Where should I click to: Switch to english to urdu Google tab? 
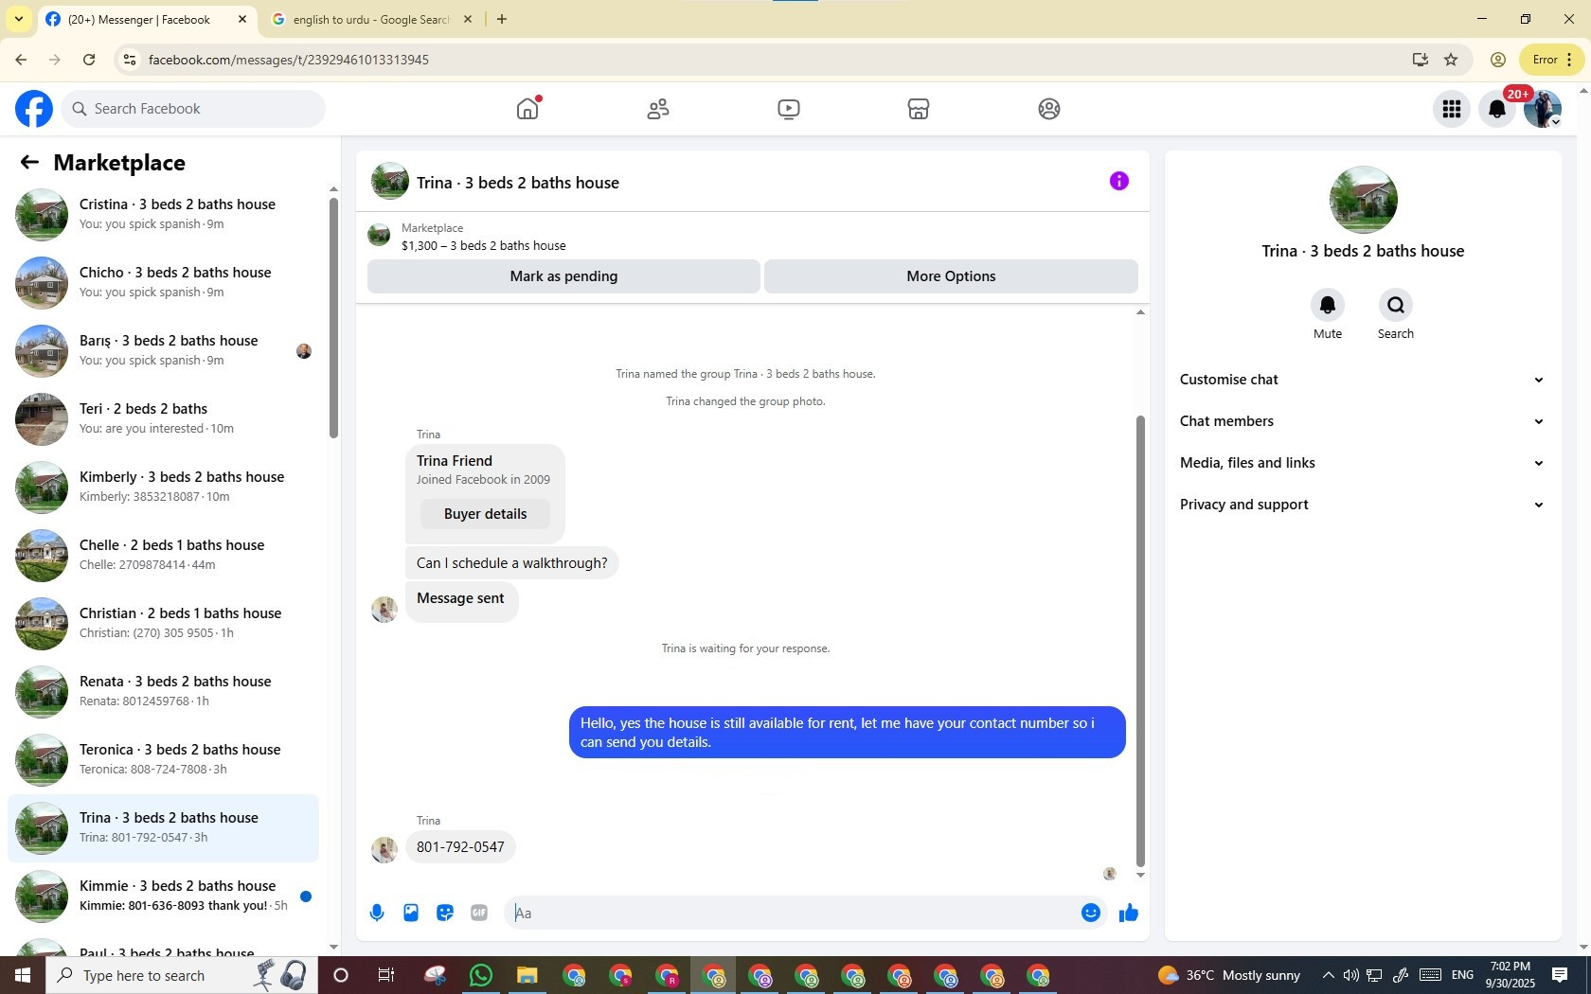pos(372,19)
